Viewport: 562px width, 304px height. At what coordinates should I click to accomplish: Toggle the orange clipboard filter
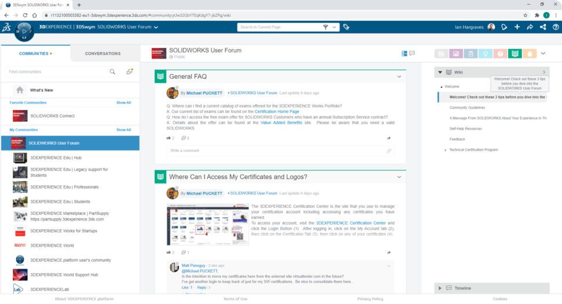[530, 54]
